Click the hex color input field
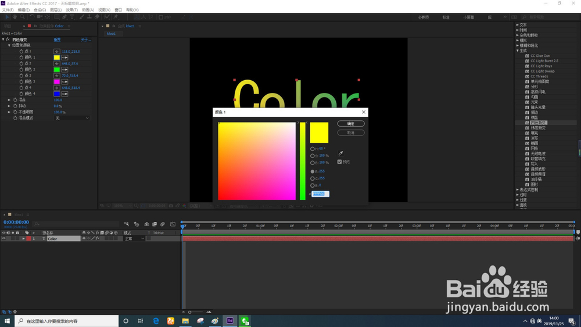 point(320,194)
